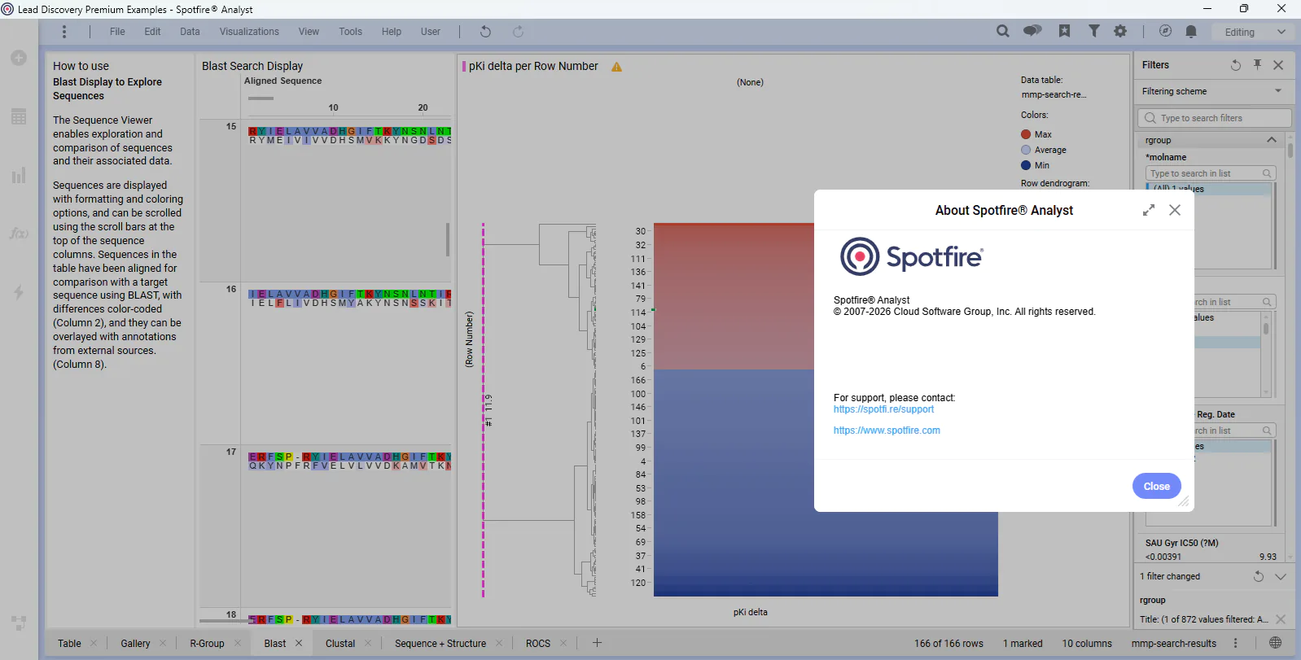The height and width of the screenshot is (660, 1301).
Task: Open the settings gear icon
Action: point(1120,31)
